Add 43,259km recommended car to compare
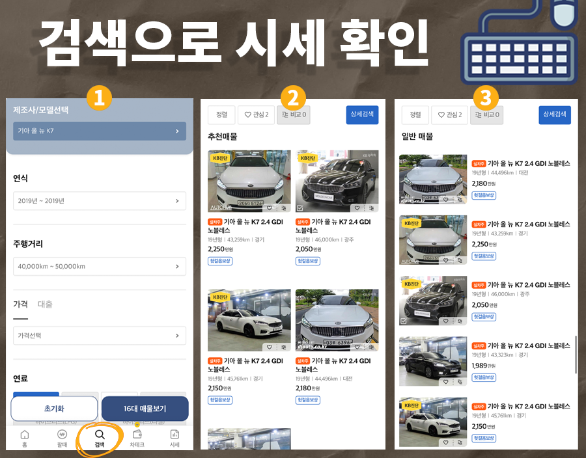 coord(284,208)
